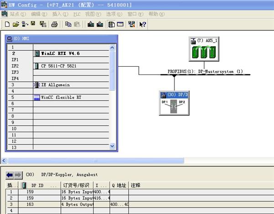
Task: Toggle the hardware Catalog icon
Action: click(x=111, y=24)
